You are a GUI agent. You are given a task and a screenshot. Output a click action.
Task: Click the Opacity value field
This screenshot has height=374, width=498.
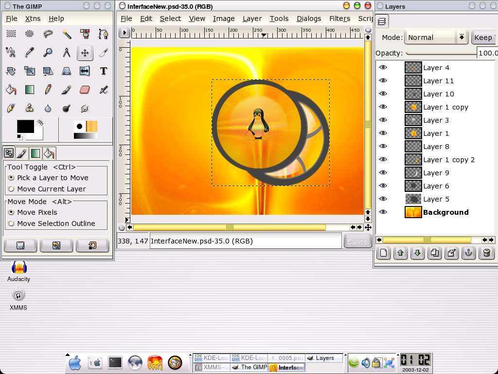[487, 53]
